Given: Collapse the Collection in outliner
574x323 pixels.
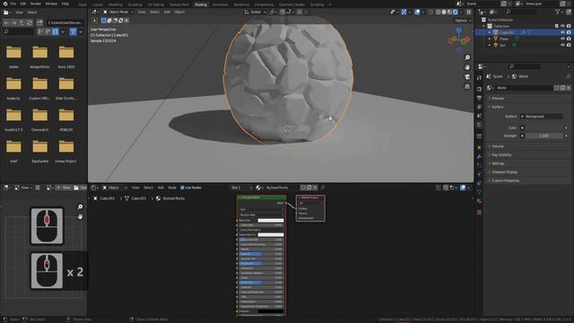Looking at the screenshot, I should (484, 26).
